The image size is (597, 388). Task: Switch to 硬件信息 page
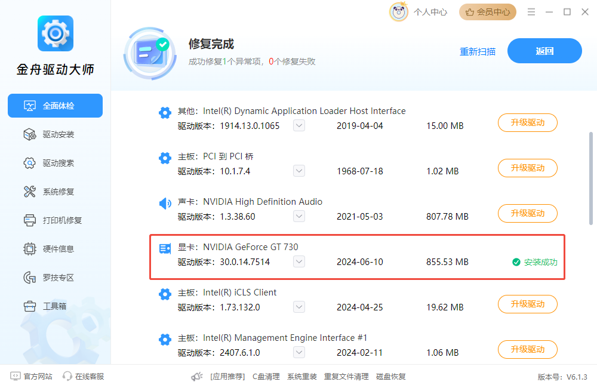[x=55, y=249]
